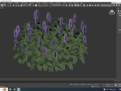Click the Use Pivot Point Center icon
121x91 pixels.
tap(30, 5)
